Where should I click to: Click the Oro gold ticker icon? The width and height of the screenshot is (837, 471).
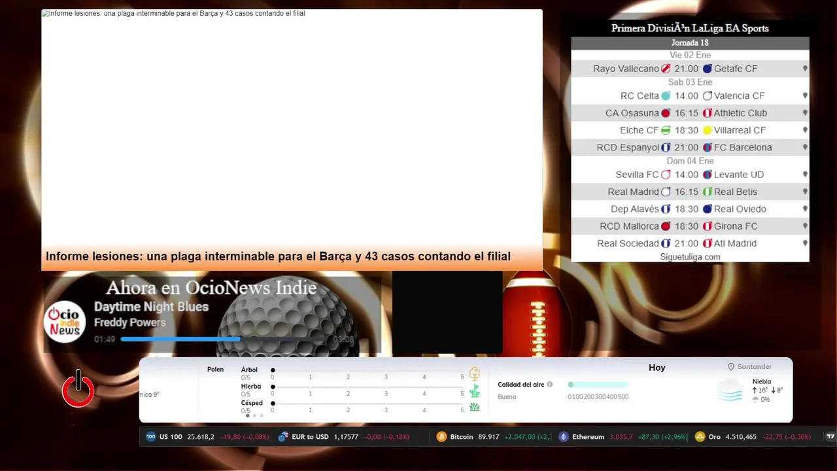(700, 436)
